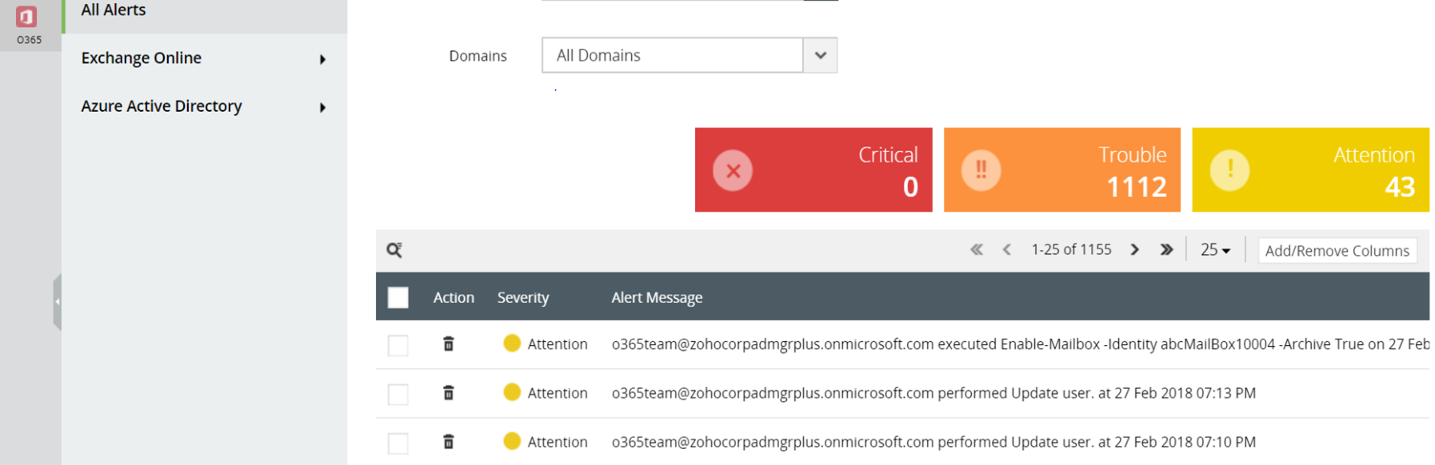
Task: Open the 25 rows-per-page dropdown
Action: coord(1215,250)
